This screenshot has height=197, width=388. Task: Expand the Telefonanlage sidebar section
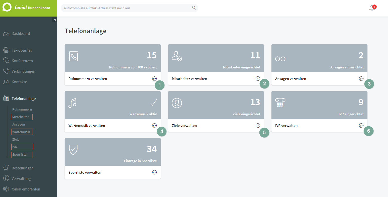(x=24, y=99)
